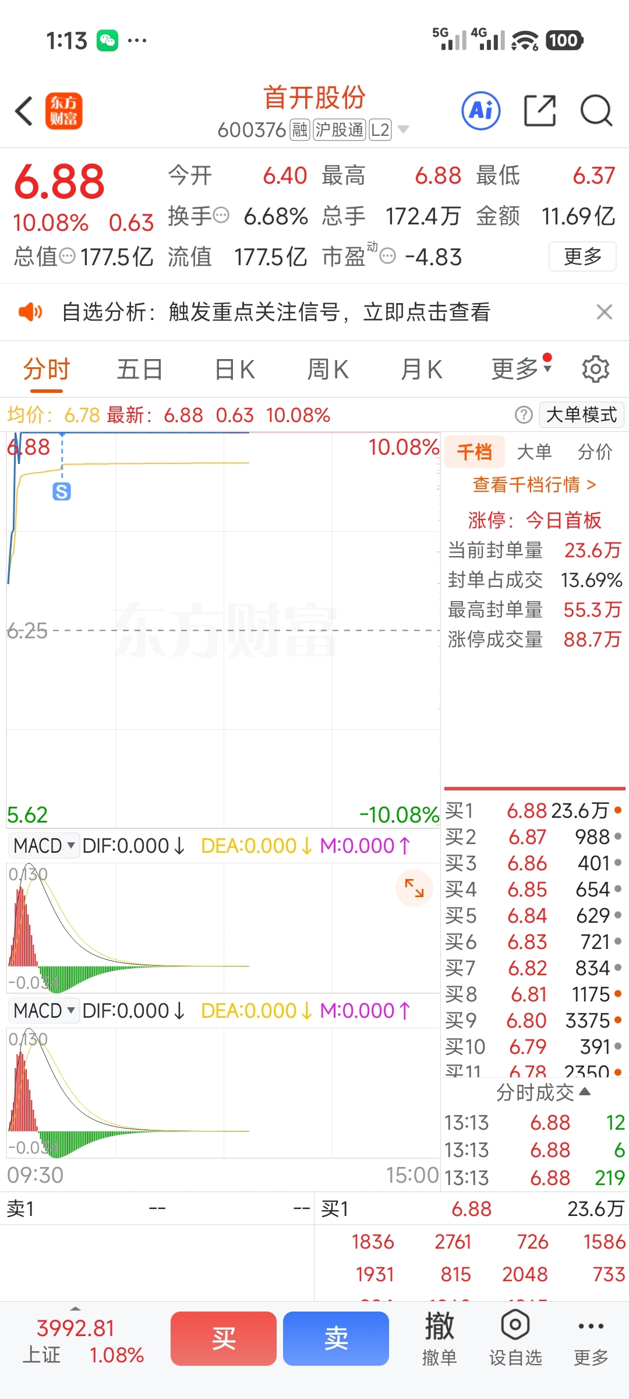
Task: Tap the 沪股通 badge
Action: [340, 129]
